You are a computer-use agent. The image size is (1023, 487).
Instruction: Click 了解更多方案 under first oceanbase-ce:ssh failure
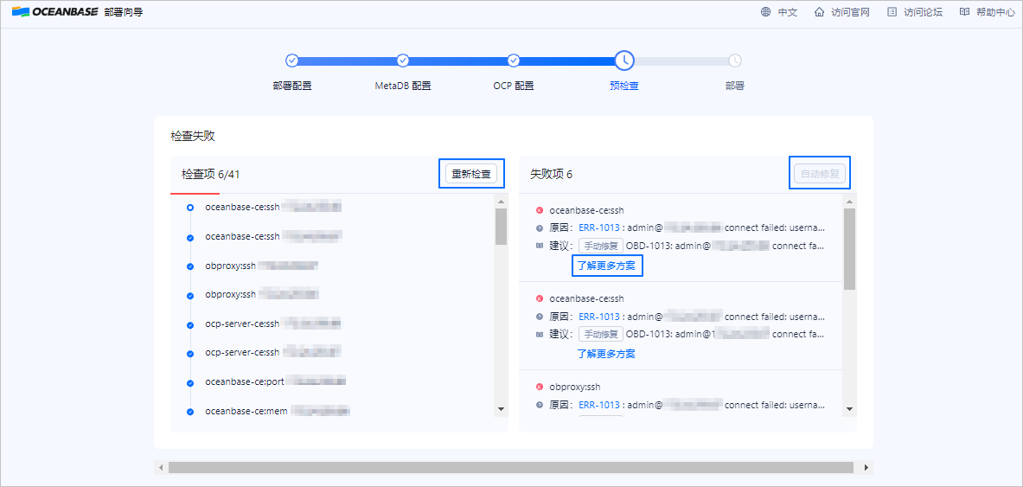607,266
